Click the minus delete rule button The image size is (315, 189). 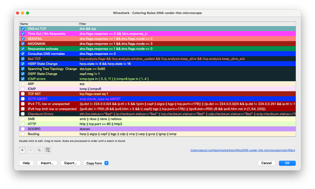[31, 150]
